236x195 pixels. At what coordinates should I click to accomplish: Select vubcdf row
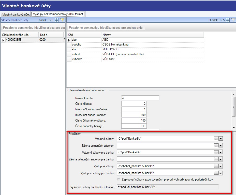[136, 54]
